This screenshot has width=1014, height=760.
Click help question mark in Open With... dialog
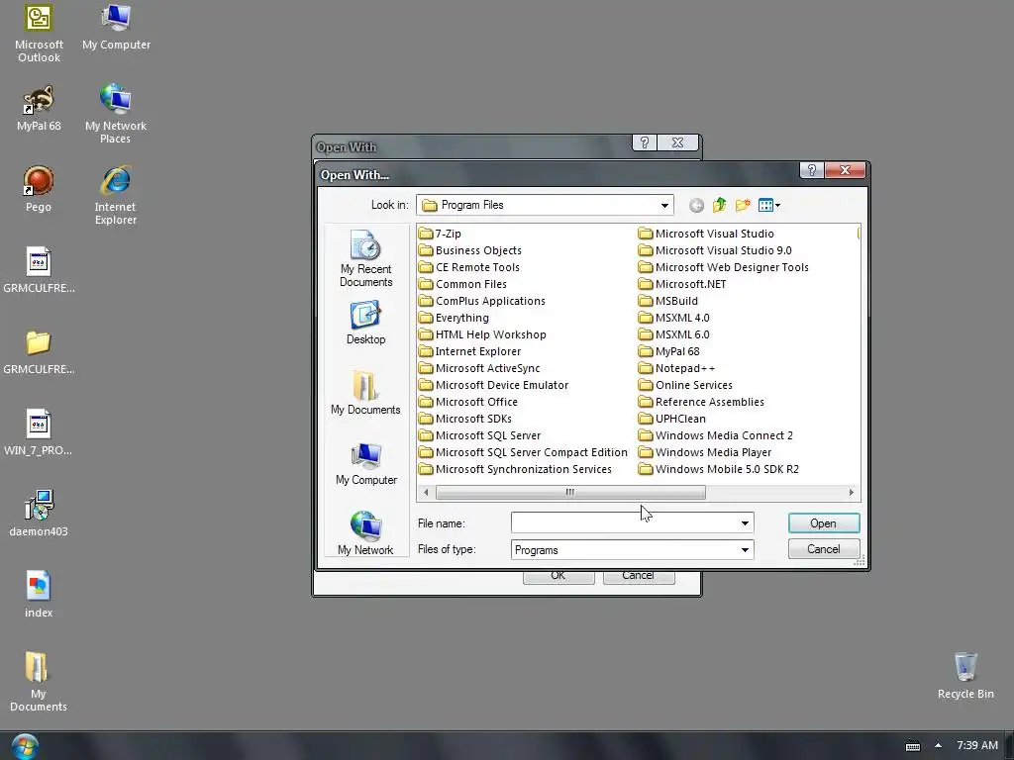point(812,170)
